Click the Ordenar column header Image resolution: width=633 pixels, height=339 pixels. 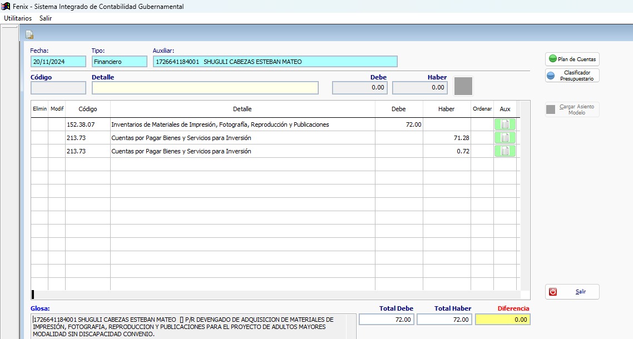click(482, 109)
